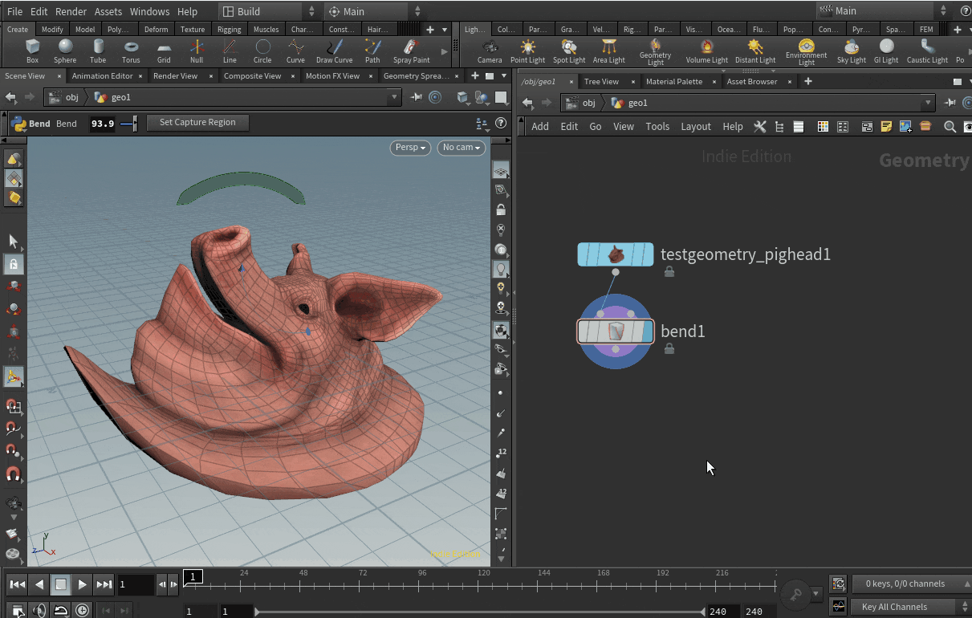Switch to the Material Palette tab

(673, 82)
